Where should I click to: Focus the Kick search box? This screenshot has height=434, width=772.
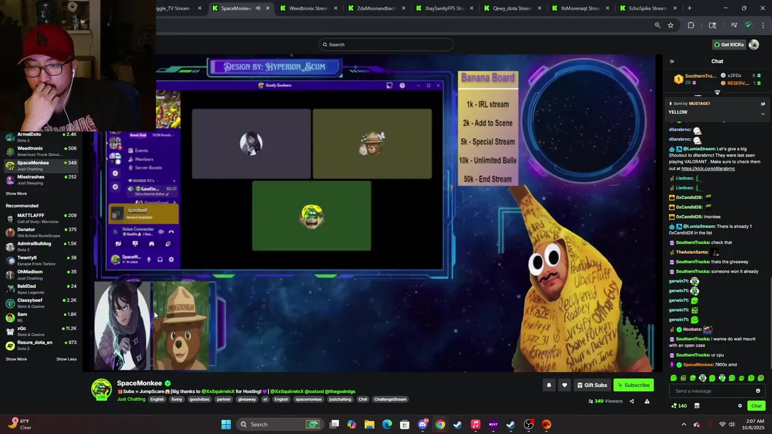pos(386,45)
